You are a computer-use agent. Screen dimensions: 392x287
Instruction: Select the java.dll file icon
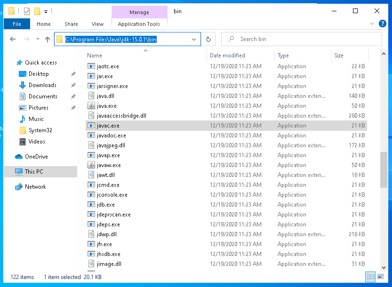tap(91, 96)
